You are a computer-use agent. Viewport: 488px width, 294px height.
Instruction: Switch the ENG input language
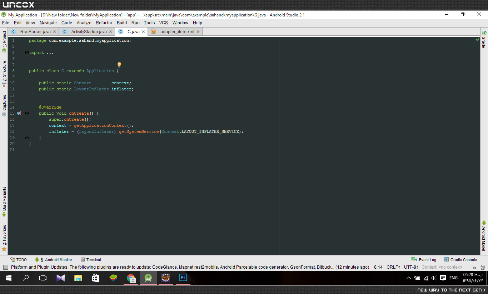pyautogui.click(x=453, y=278)
